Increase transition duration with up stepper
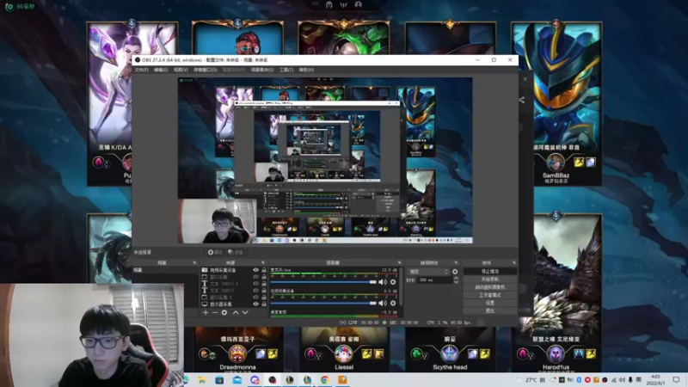This screenshot has height=387, width=688. click(x=456, y=278)
